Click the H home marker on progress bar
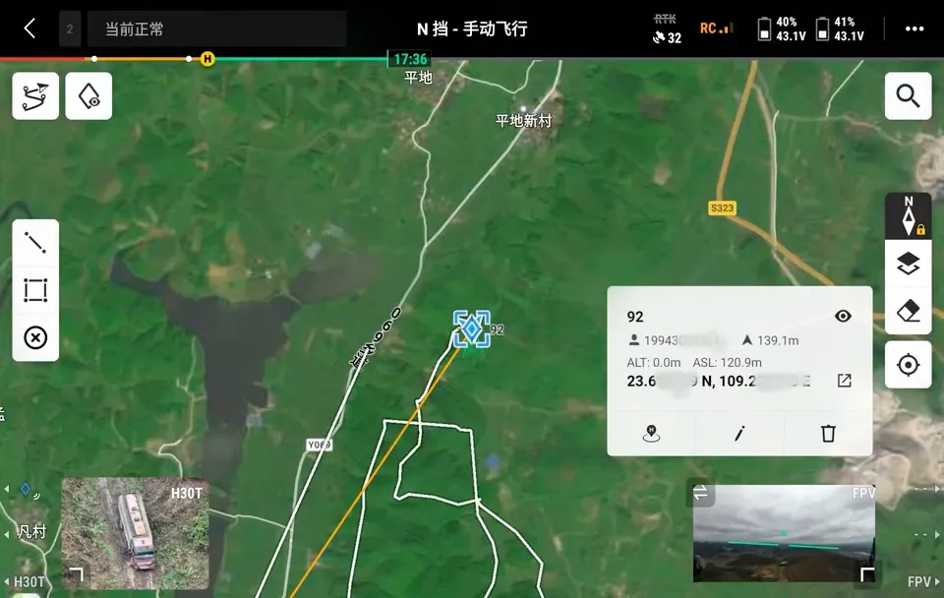944x598 pixels. [207, 59]
